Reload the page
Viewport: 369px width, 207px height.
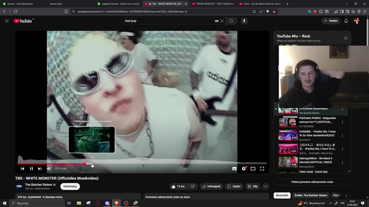[16, 11]
